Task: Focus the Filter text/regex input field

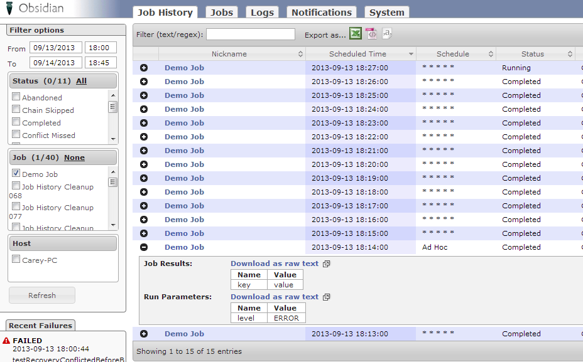Action: (x=250, y=35)
